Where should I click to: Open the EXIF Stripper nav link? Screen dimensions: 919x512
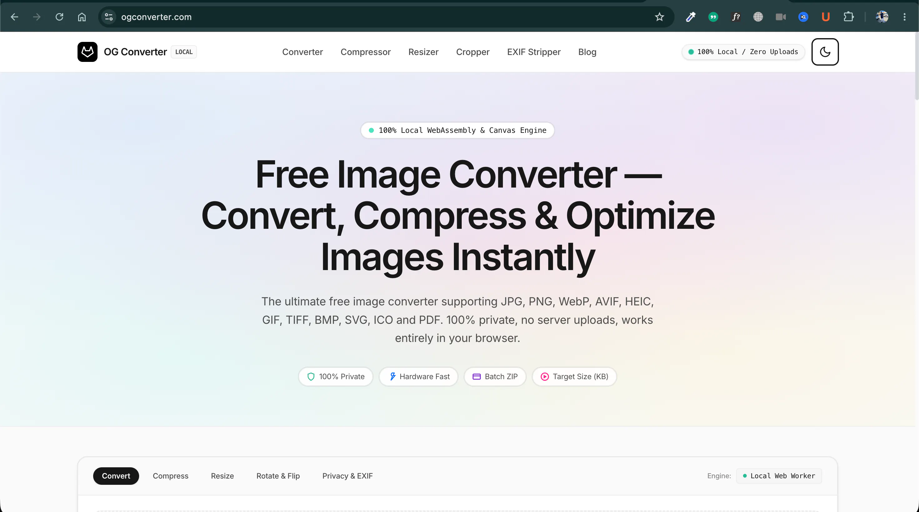[x=534, y=52]
